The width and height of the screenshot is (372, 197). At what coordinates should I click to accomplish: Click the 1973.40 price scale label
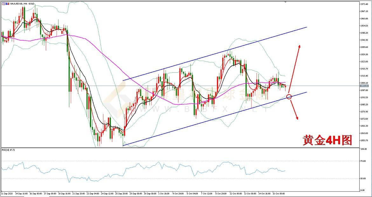pos(364,4)
